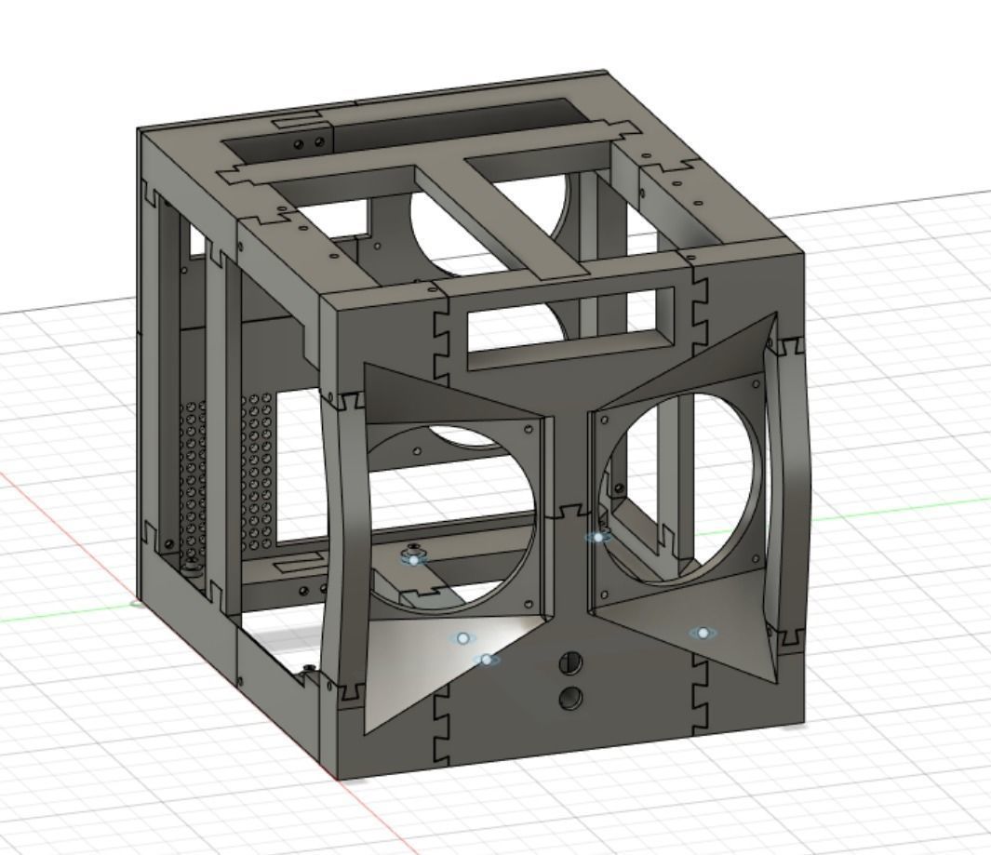Select upper joint glyph on left duct's lower flare
This screenshot has width=991, height=855.
463,638
